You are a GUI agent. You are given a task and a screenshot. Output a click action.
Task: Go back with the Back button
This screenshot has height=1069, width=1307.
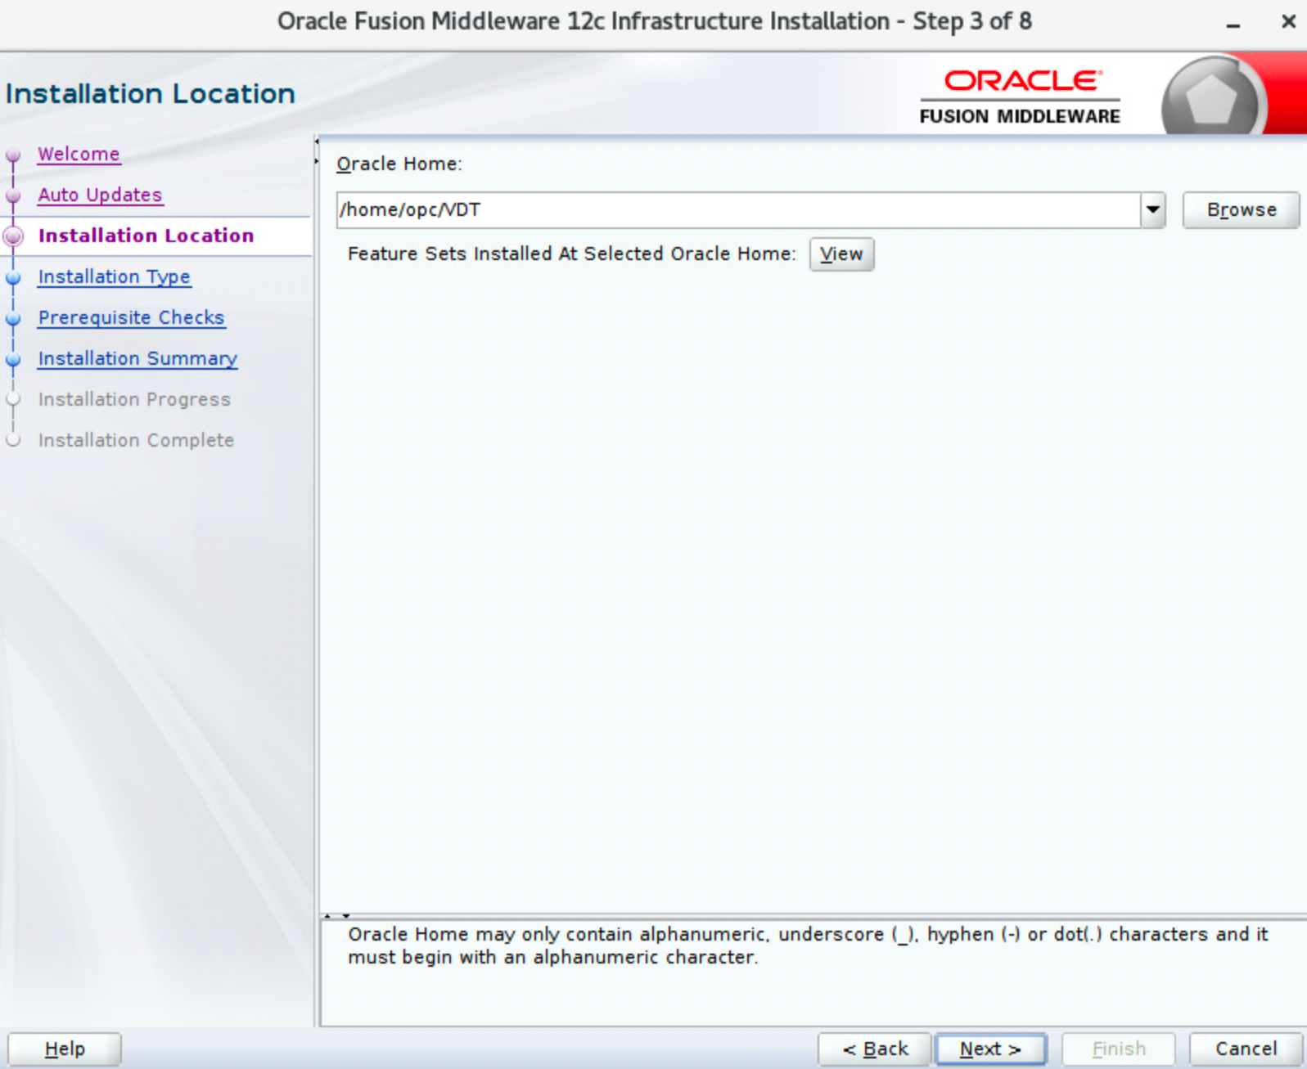[875, 1049]
